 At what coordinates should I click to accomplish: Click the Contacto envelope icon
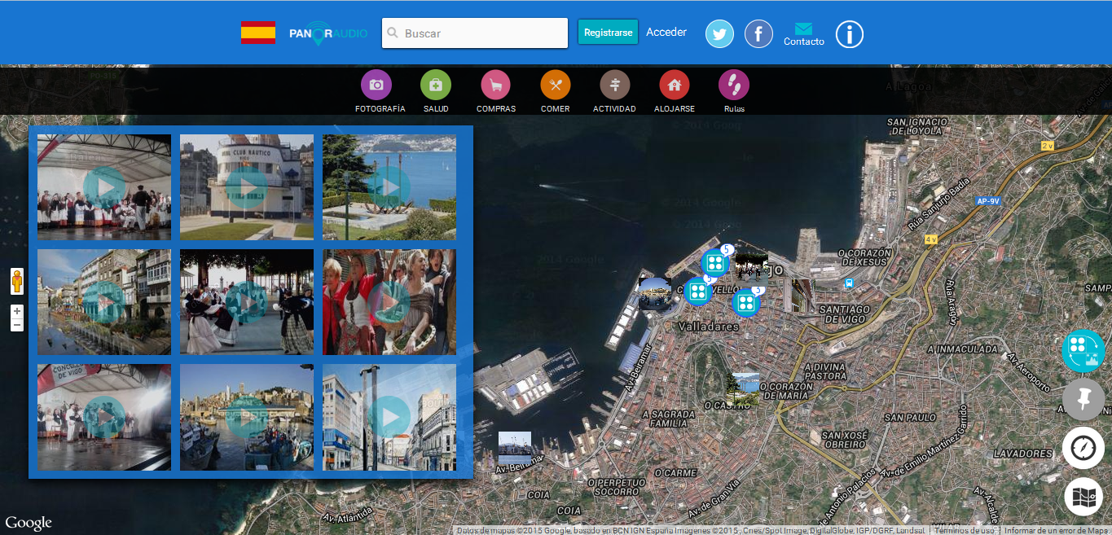click(x=803, y=29)
